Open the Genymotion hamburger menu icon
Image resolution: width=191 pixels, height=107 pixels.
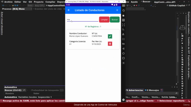pyautogui.click(x=123, y=6)
